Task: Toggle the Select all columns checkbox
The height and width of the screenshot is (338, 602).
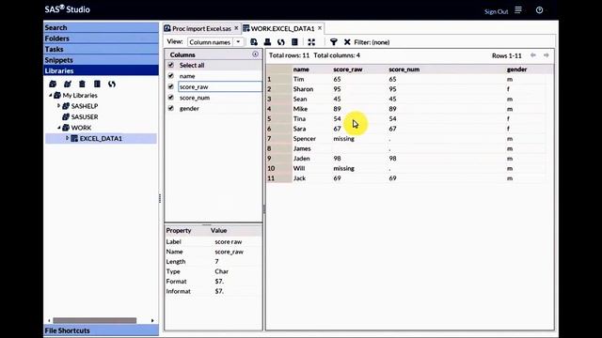Action: (x=171, y=65)
